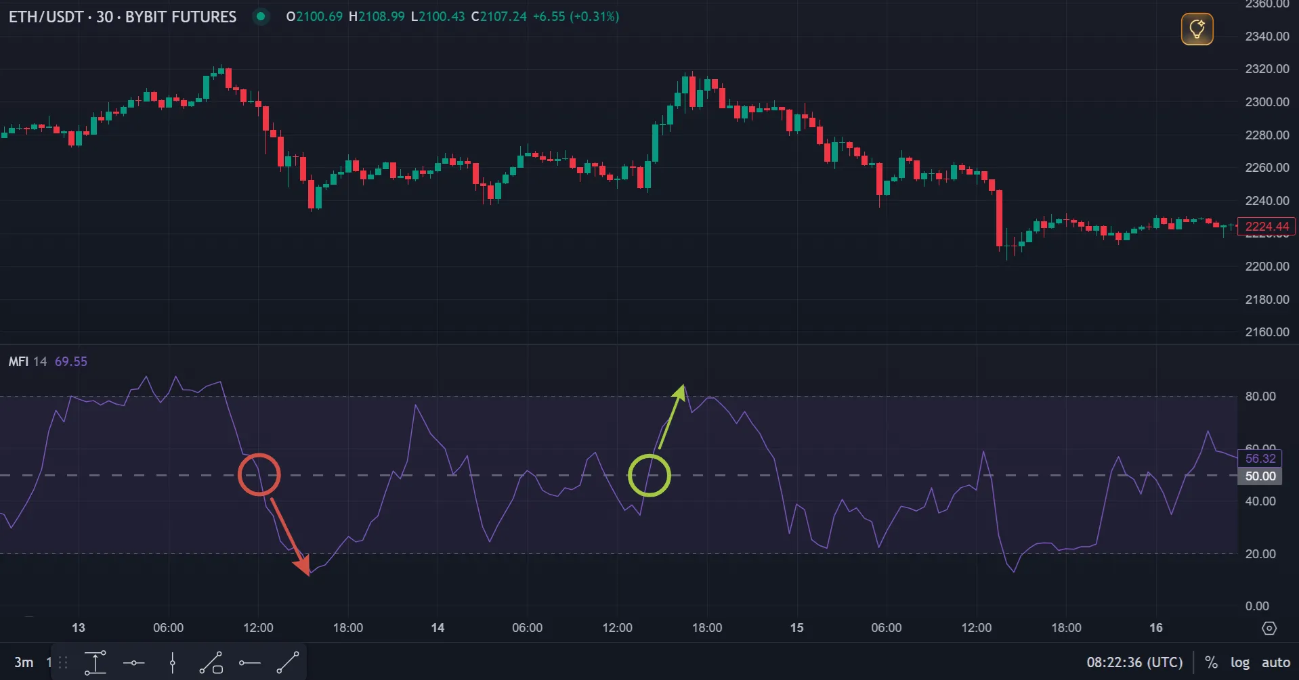
Task: Click the change value +6.55 (+0.31%)
Action: (x=576, y=17)
